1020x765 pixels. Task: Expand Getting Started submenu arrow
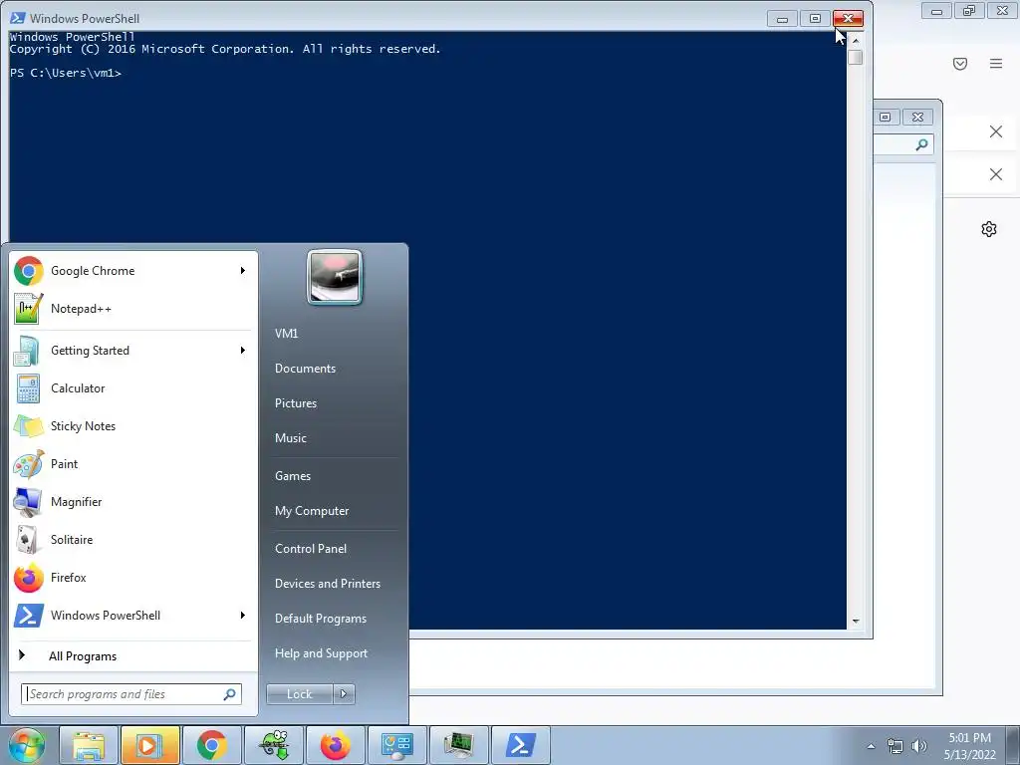(243, 351)
